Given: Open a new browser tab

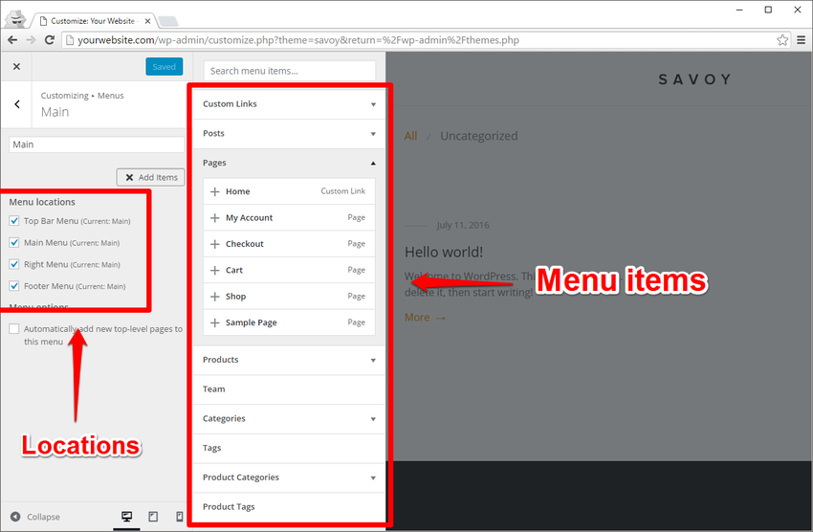Looking at the screenshot, I should point(168,21).
